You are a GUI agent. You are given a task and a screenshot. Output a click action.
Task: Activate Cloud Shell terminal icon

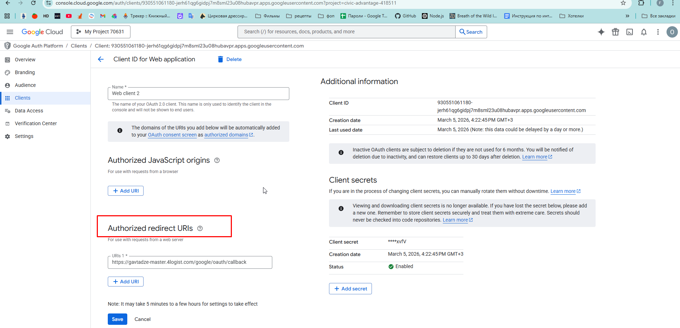coord(629,32)
